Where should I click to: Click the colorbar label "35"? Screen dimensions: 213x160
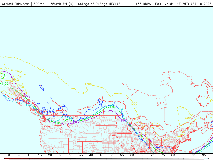(81, 155)
